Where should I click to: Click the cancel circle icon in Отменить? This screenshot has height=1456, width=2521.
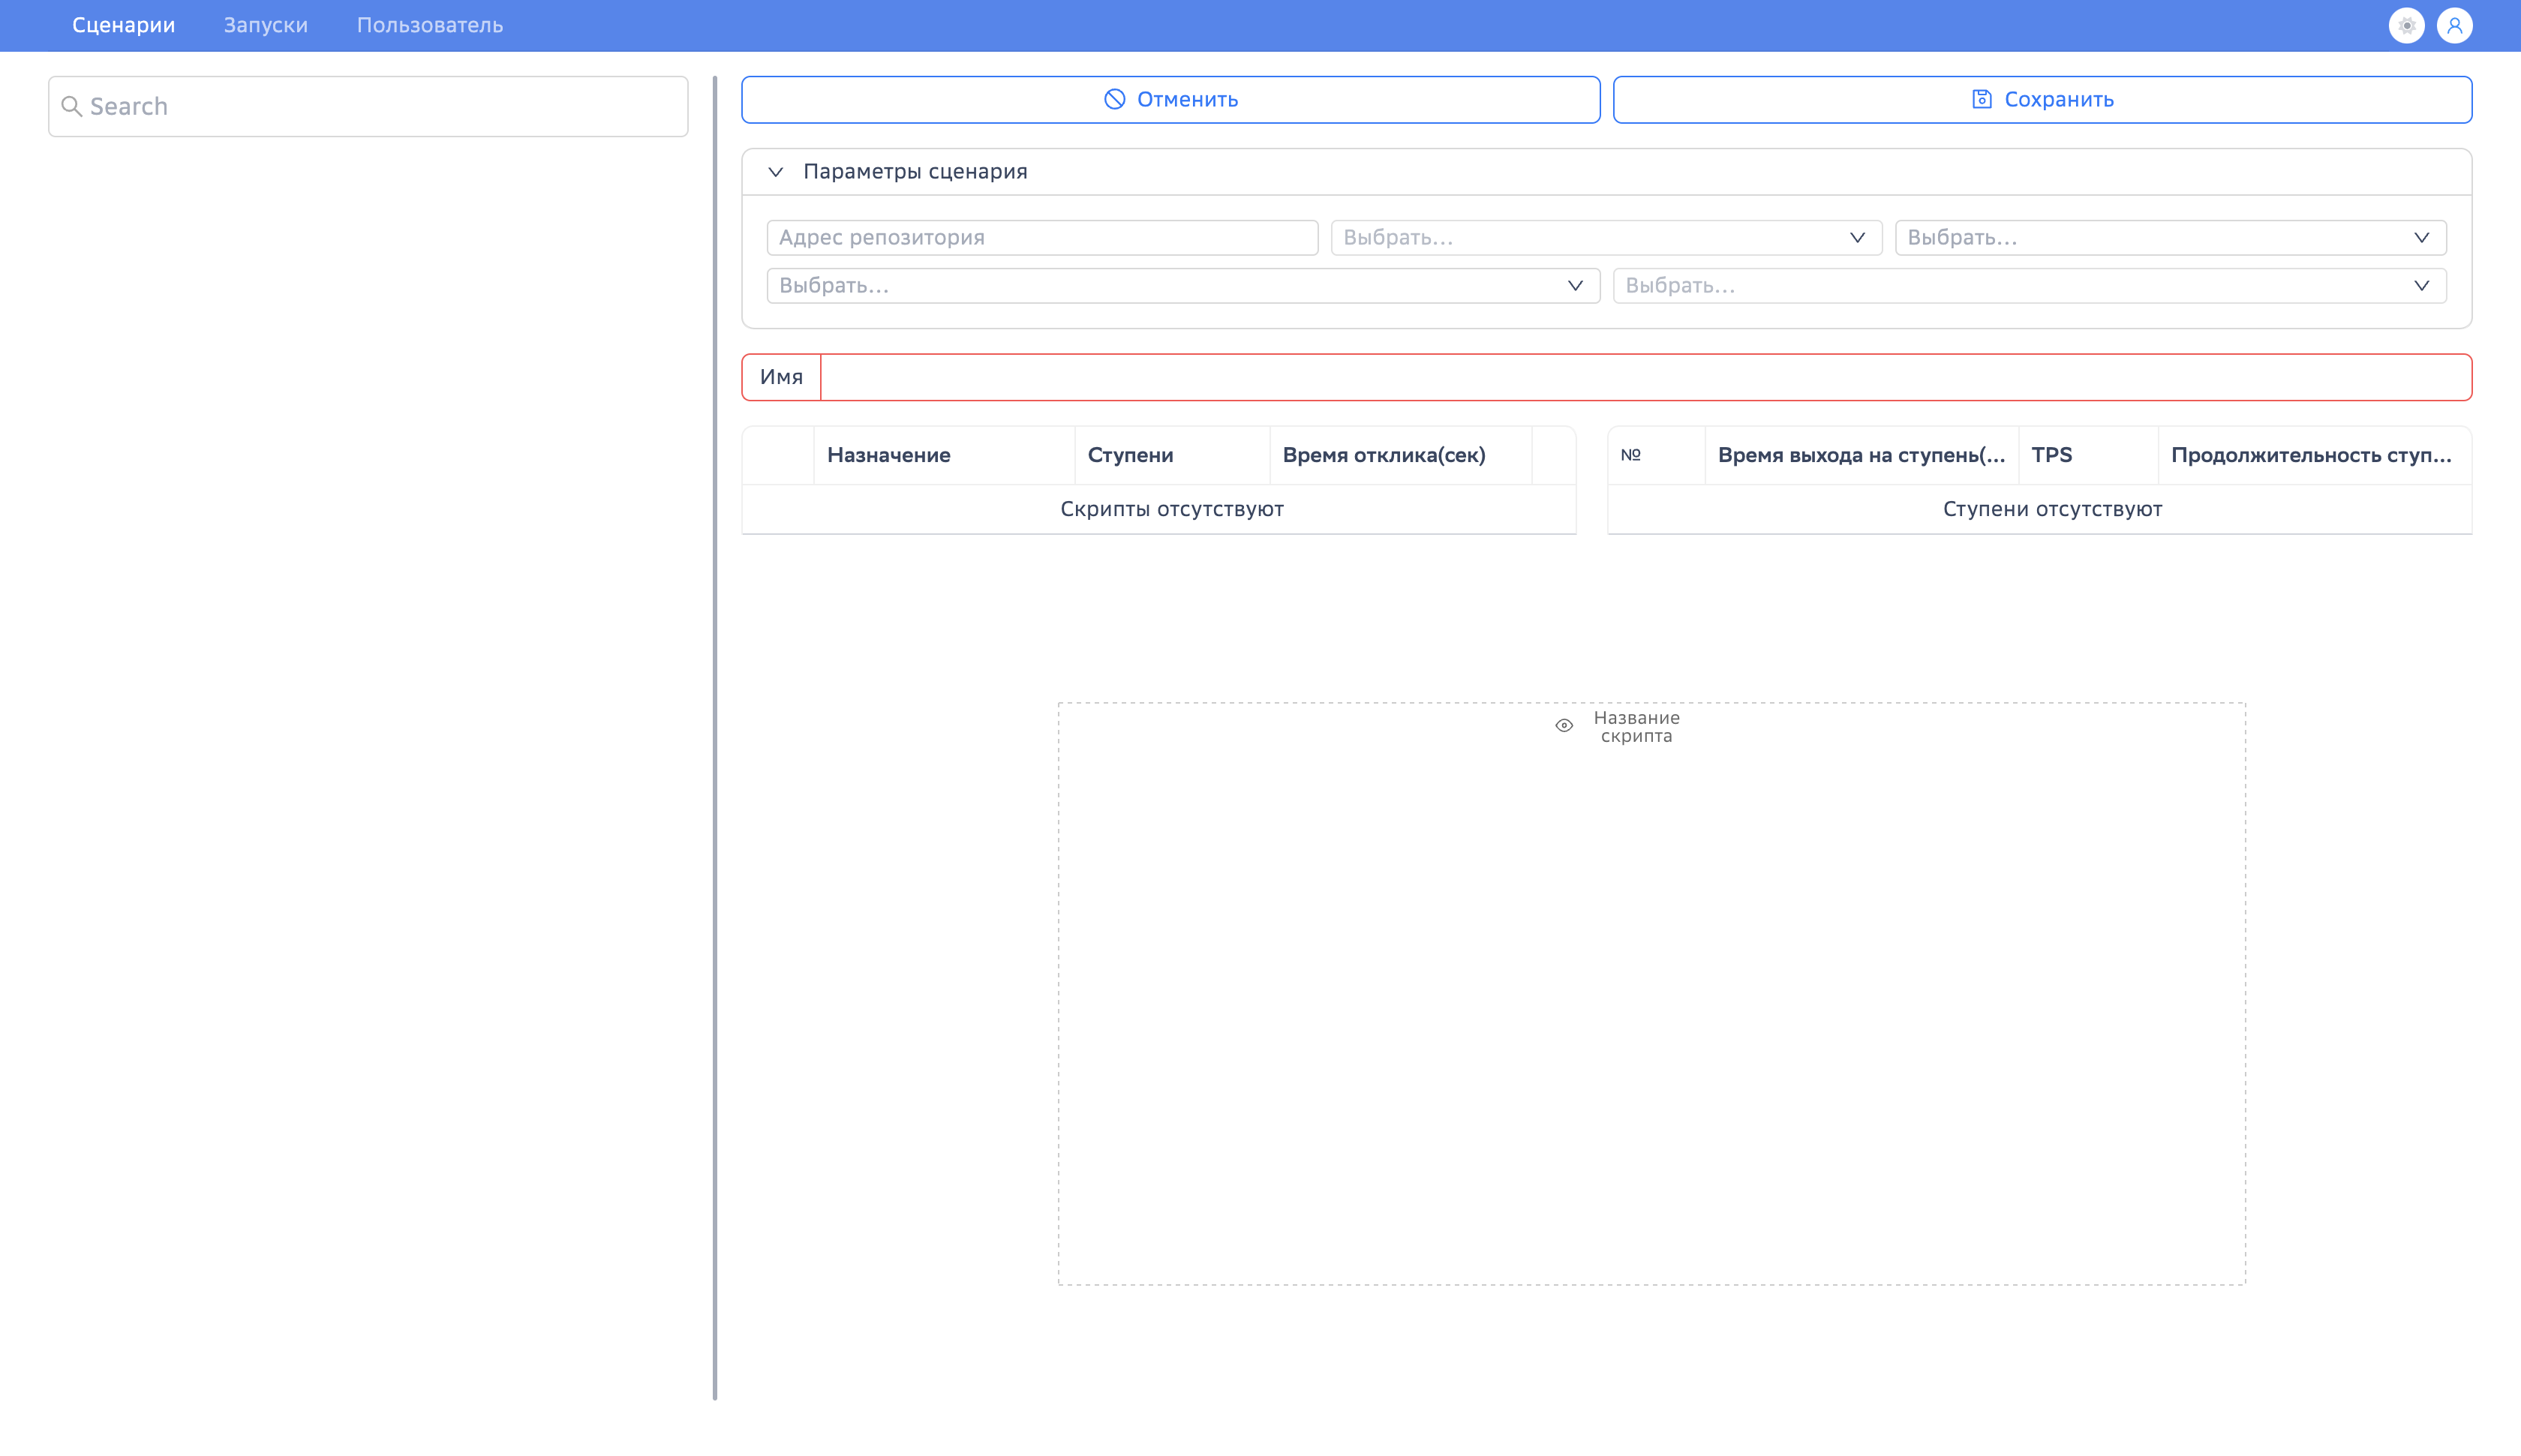coord(1114,99)
